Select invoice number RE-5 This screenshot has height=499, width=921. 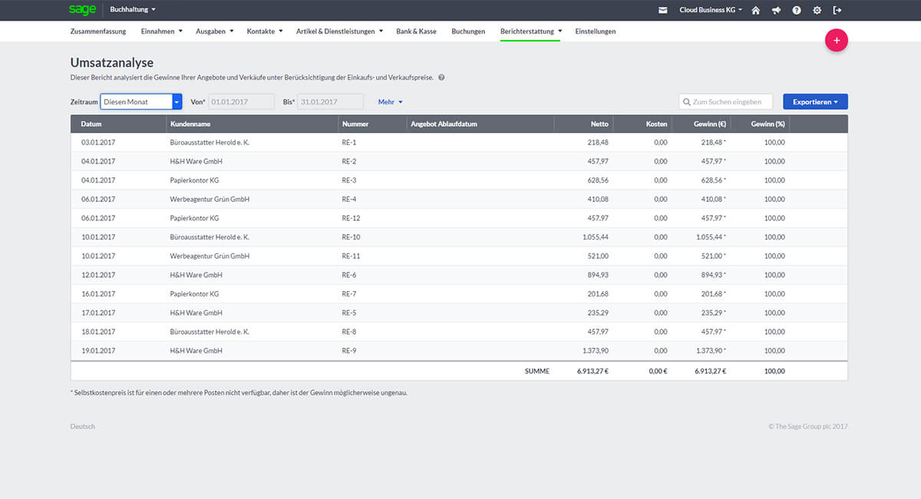[x=349, y=313]
